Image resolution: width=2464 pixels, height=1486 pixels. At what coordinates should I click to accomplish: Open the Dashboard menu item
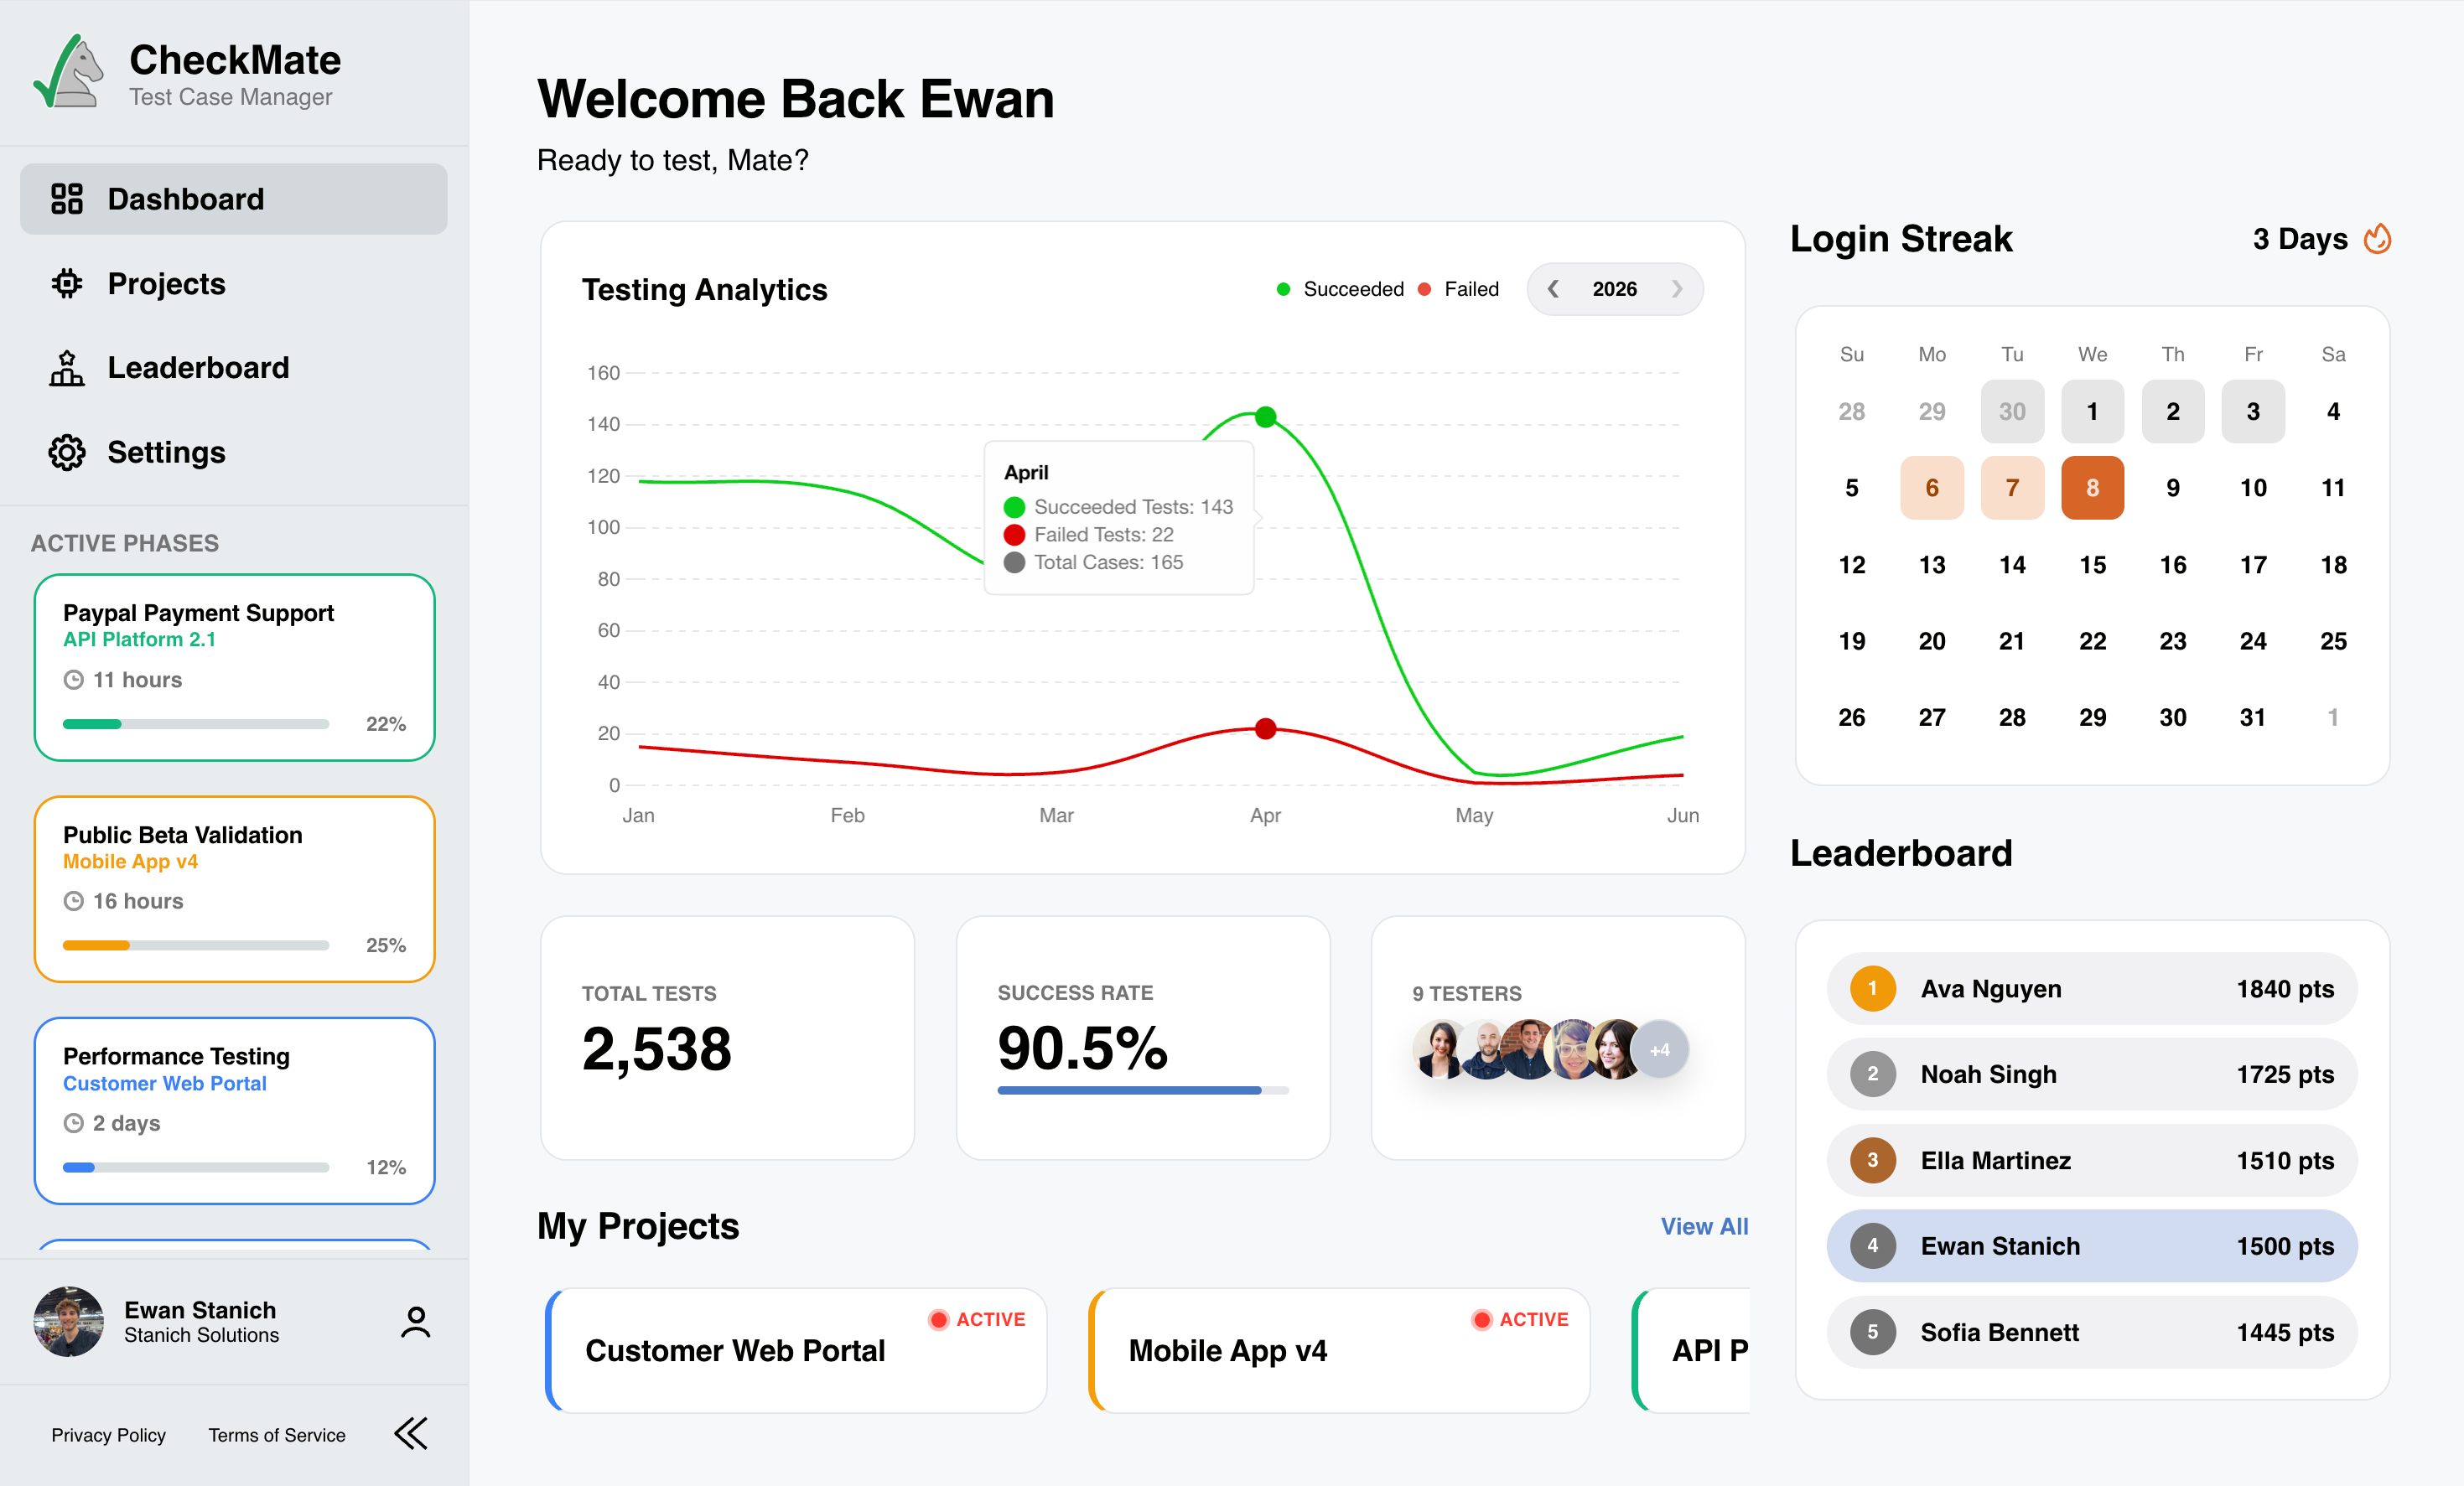234,199
